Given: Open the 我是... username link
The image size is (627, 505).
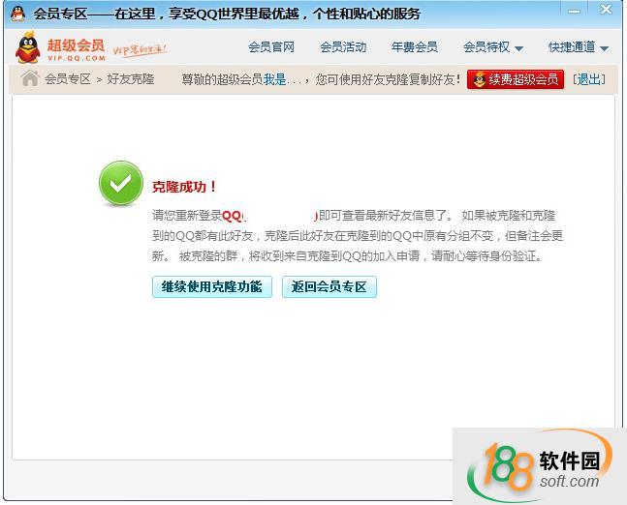Looking at the screenshot, I should (286, 79).
